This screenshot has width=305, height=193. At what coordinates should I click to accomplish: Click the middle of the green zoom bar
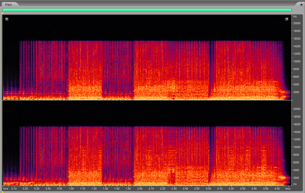[147, 10]
